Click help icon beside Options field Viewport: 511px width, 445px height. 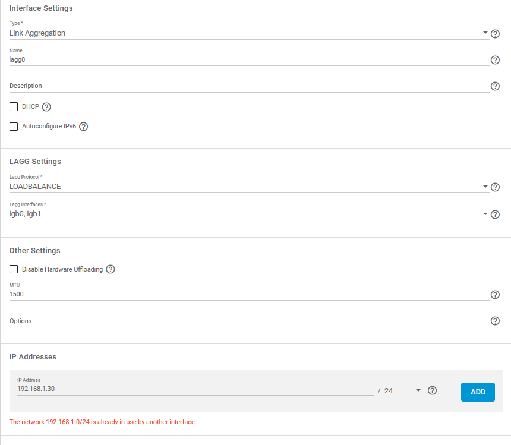(x=495, y=321)
